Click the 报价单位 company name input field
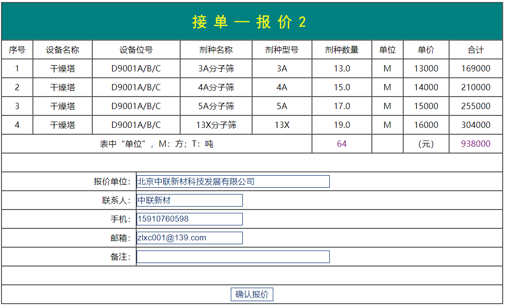Image resolution: width=506 pixels, height=306 pixels. tap(233, 181)
